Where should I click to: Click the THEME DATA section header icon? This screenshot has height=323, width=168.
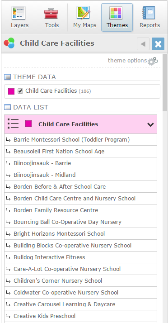pos(7,77)
